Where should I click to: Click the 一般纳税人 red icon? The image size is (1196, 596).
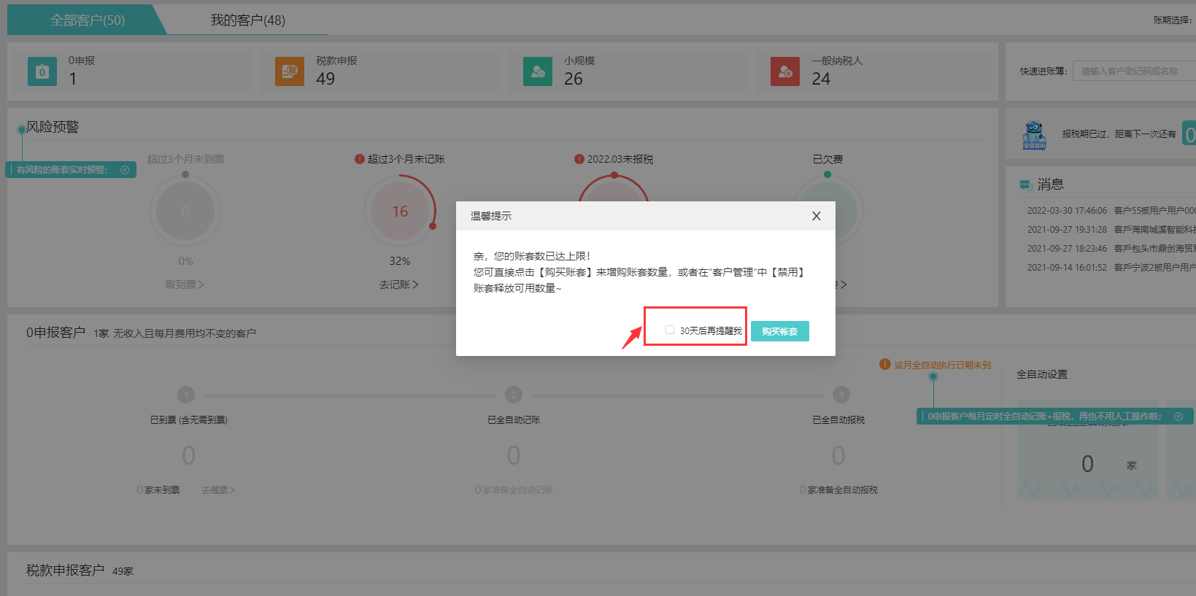point(785,71)
